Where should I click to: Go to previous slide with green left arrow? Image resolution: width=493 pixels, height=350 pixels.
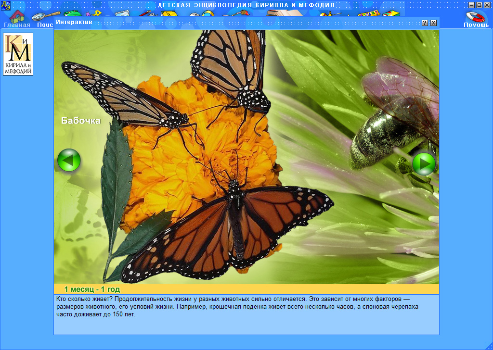(x=69, y=160)
